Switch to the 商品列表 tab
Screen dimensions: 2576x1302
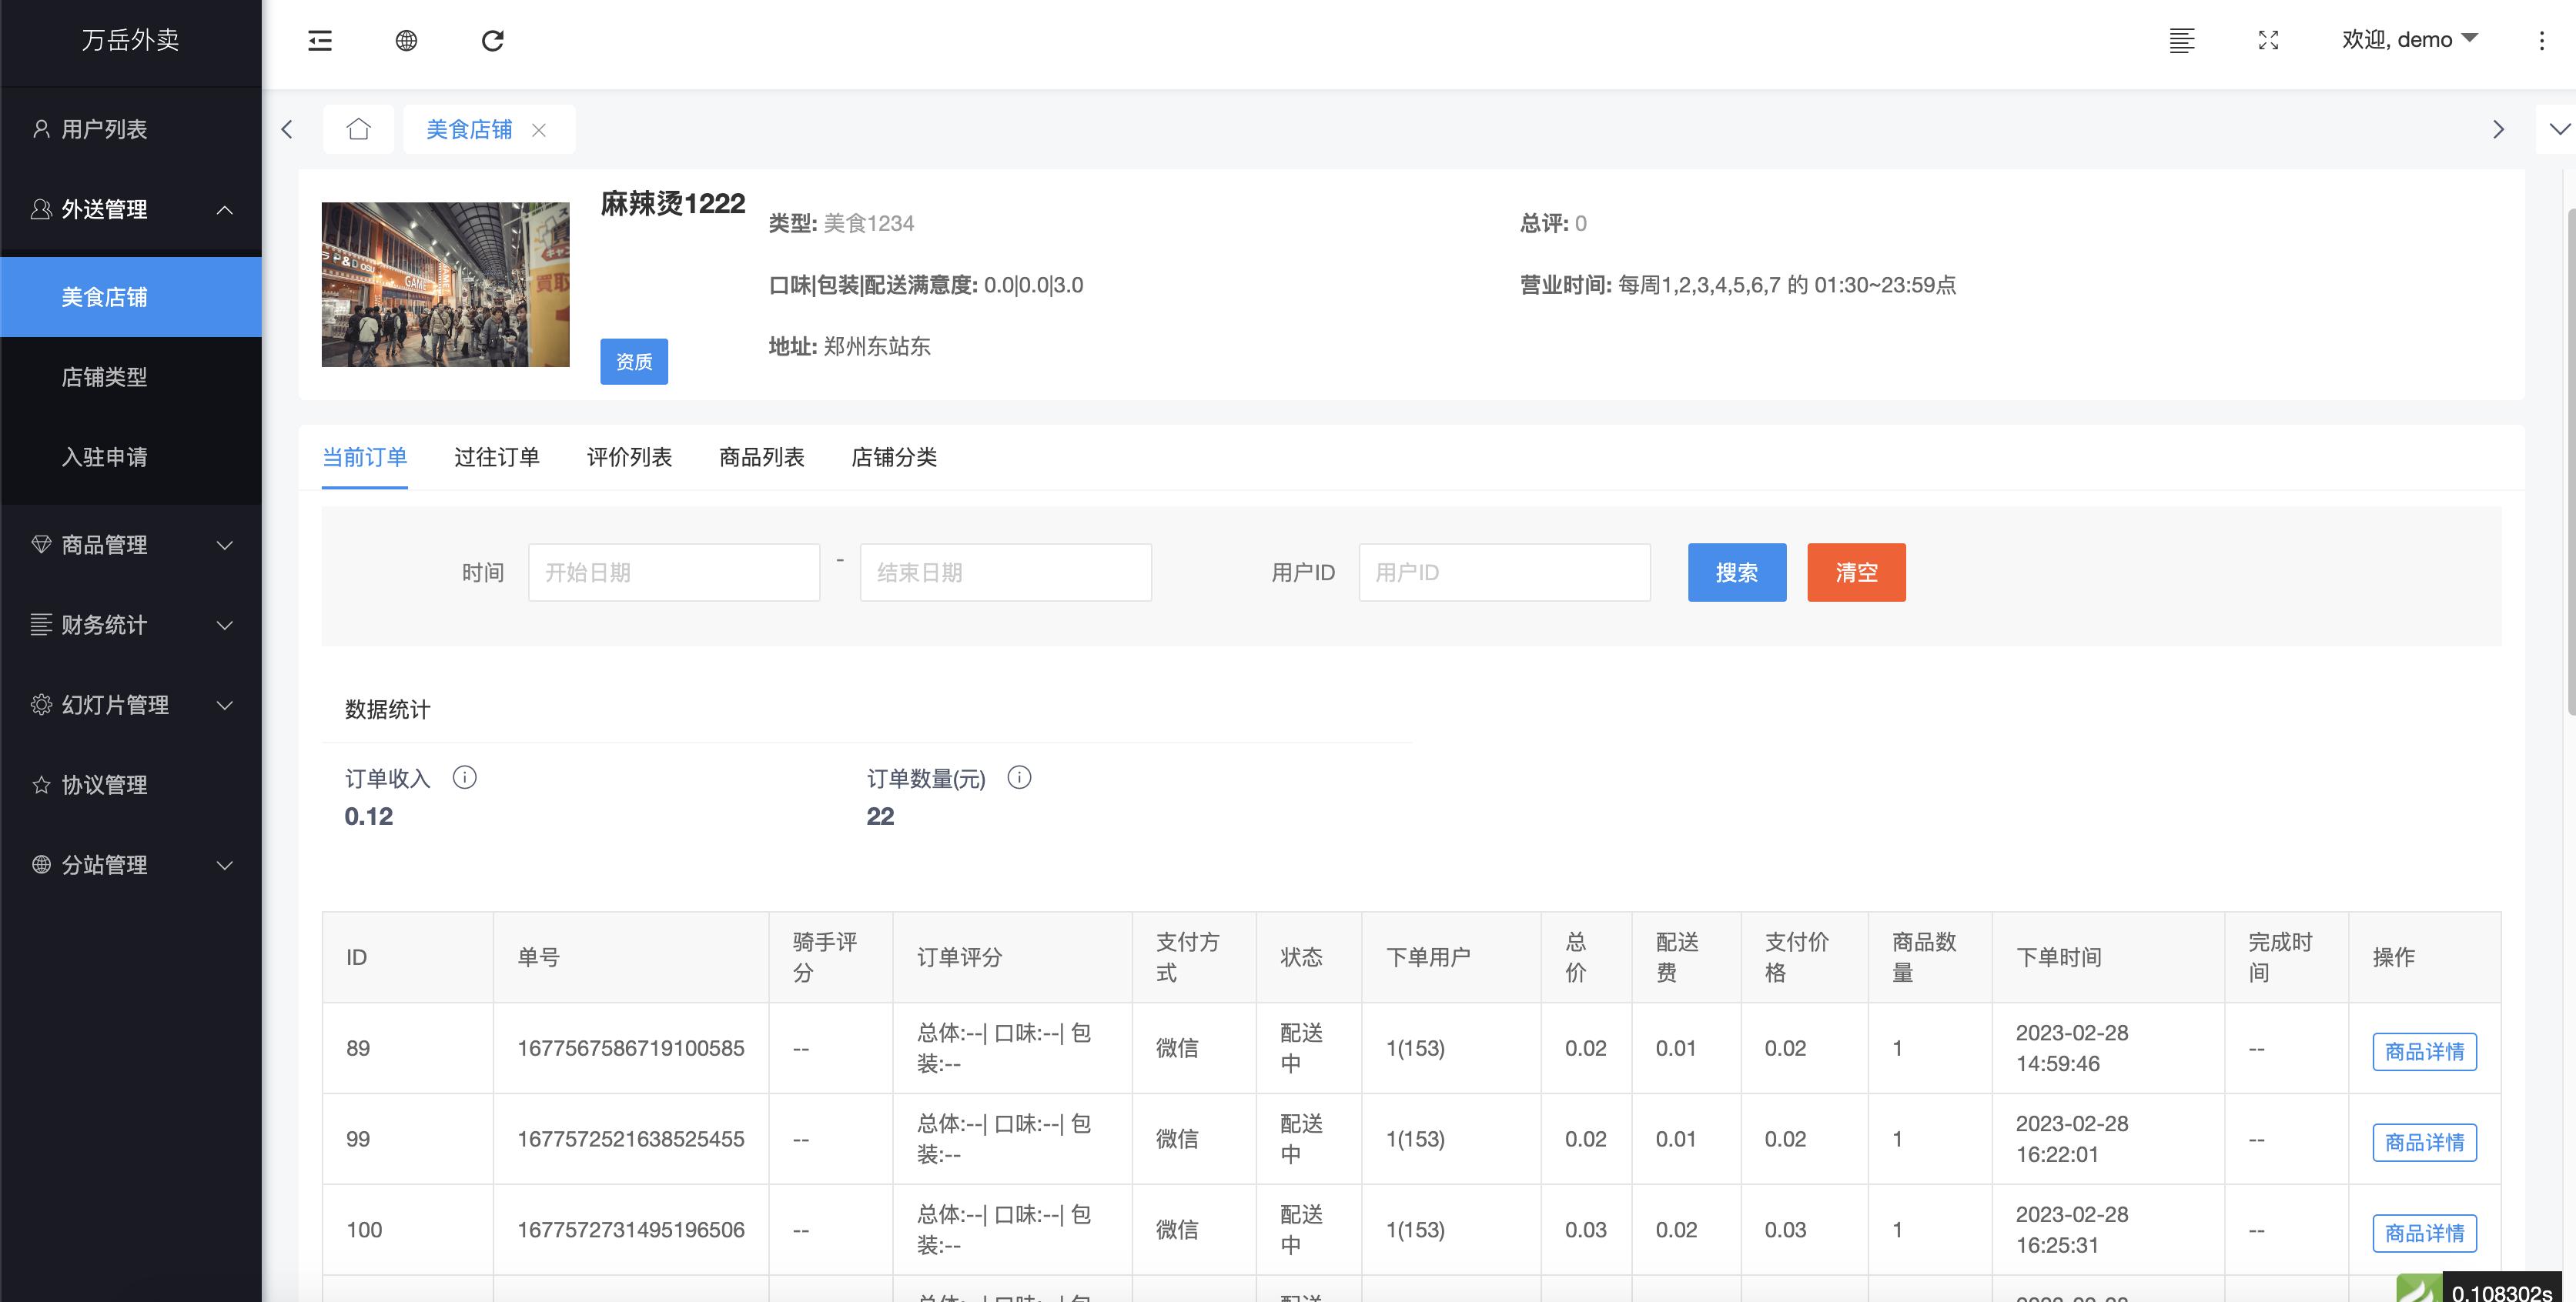[x=762, y=456]
